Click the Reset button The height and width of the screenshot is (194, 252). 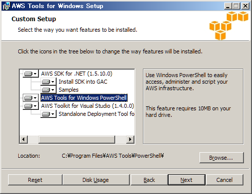tap(35, 180)
